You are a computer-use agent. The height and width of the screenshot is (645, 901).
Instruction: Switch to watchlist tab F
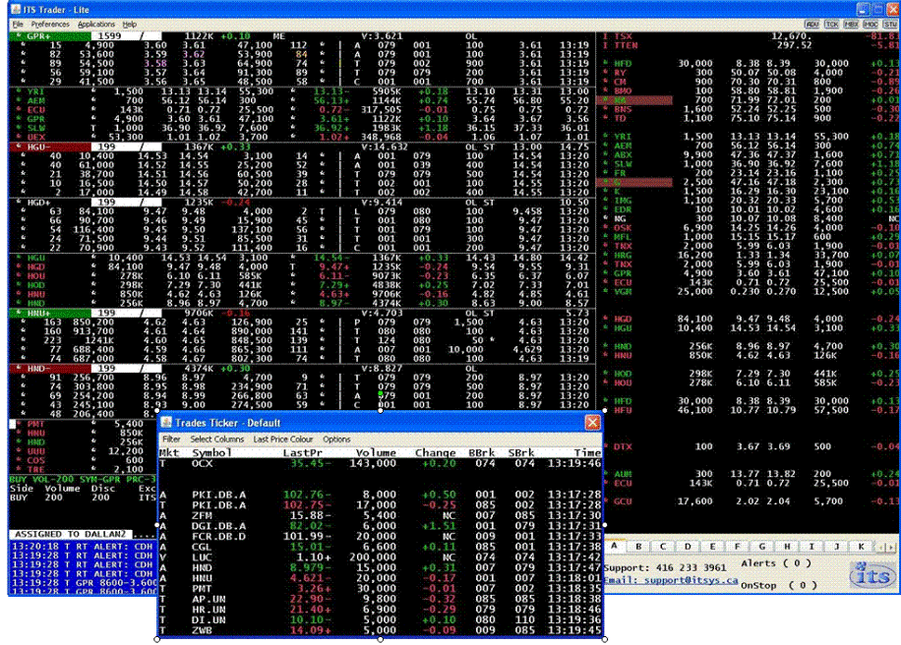pyautogui.click(x=737, y=547)
